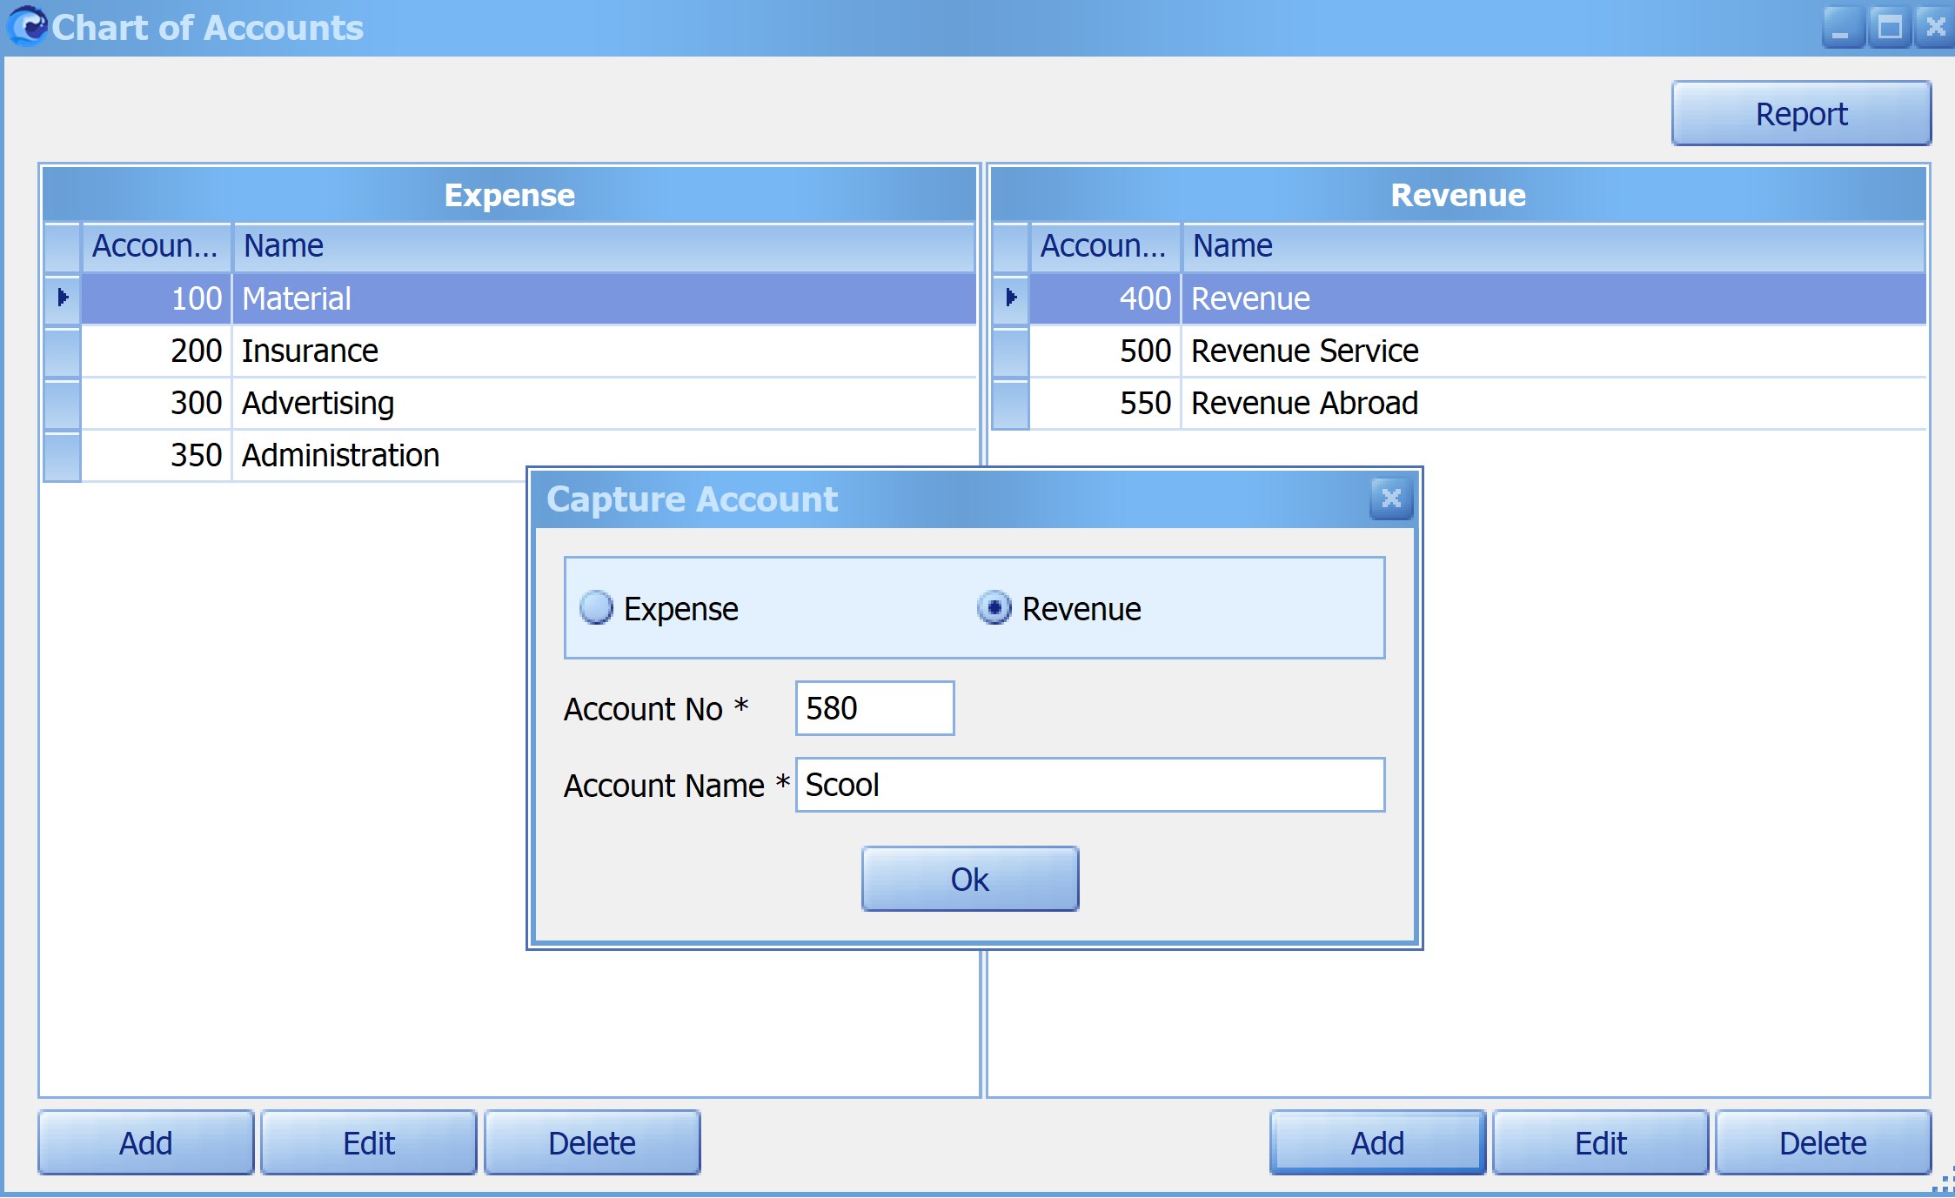Click Edit under the Expense table
1955x1198 pixels.
(369, 1142)
